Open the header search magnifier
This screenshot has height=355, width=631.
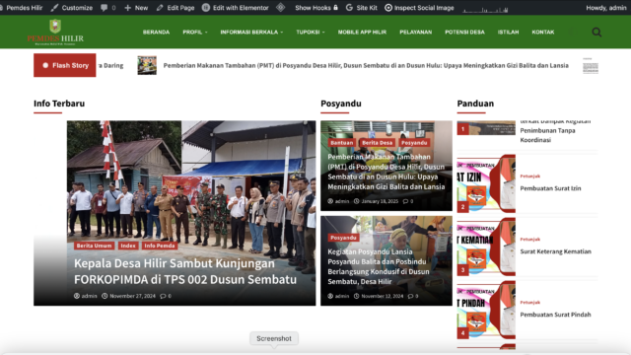pyautogui.click(x=596, y=32)
